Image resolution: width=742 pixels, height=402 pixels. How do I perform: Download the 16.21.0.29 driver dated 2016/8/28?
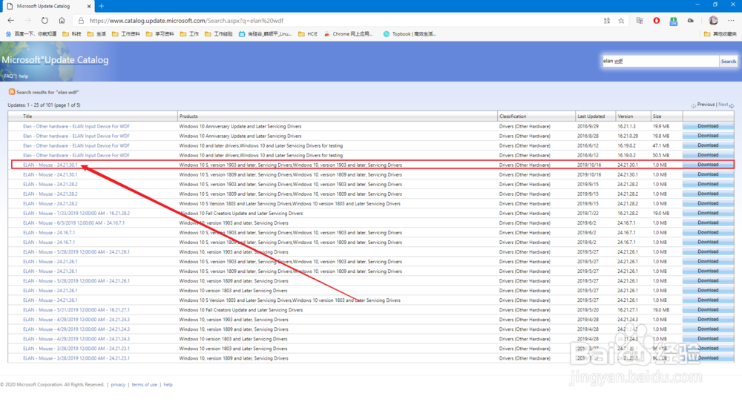[x=708, y=136]
